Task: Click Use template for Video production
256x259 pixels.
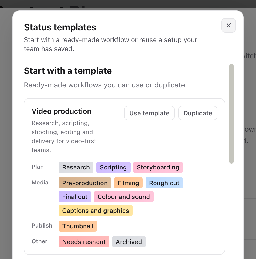Action: [x=149, y=113]
